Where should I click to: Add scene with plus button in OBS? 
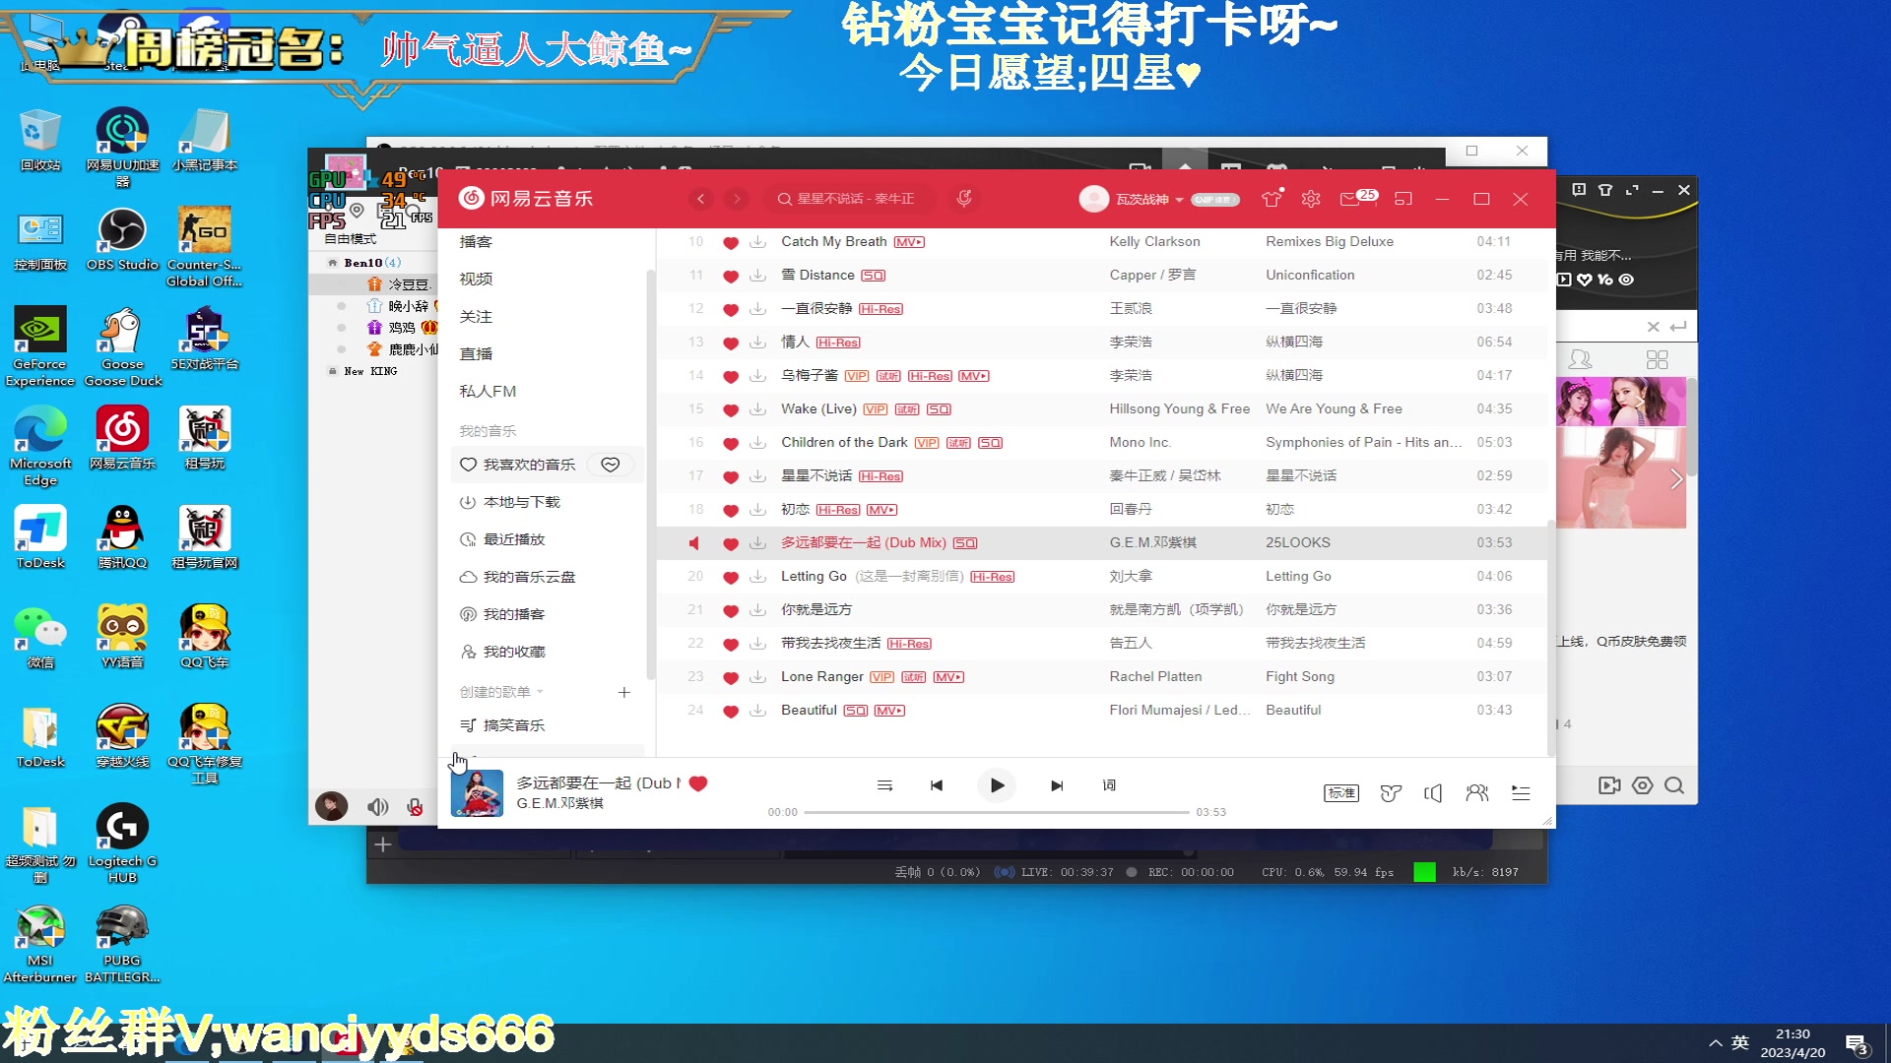click(382, 844)
